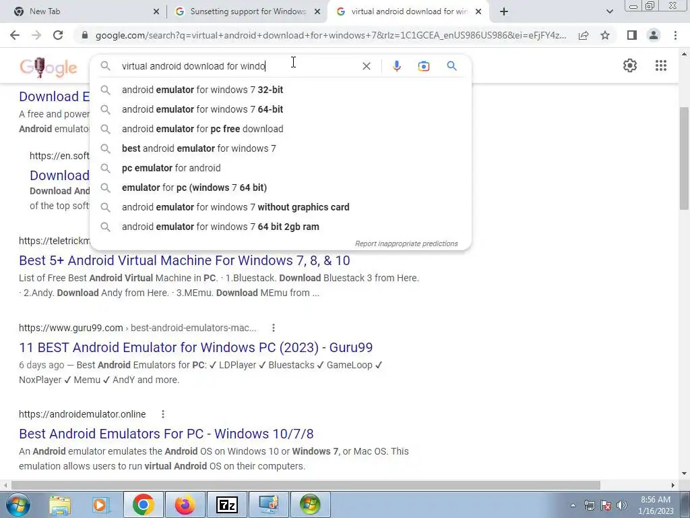Screen dimensions: 690x518
Task: Click inside the Google search input field
Action: (238, 66)
